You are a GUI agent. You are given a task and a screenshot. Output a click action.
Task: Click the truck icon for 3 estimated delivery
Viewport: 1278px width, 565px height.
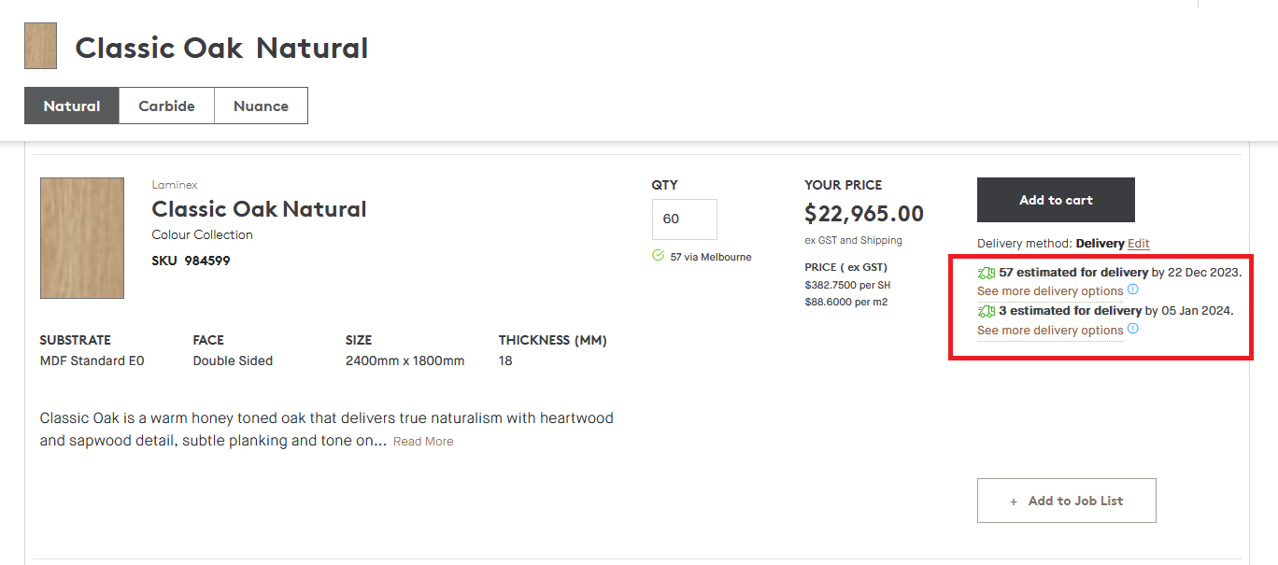click(x=987, y=311)
